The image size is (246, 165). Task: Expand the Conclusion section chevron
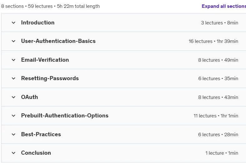(x=13, y=153)
